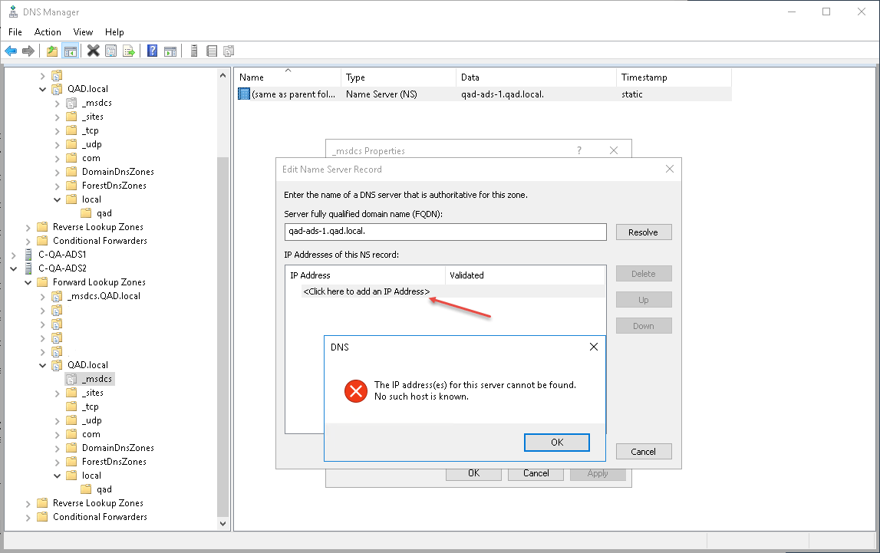
Task: Click the New Server tower icon in toolbar
Action: [x=194, y=51]
